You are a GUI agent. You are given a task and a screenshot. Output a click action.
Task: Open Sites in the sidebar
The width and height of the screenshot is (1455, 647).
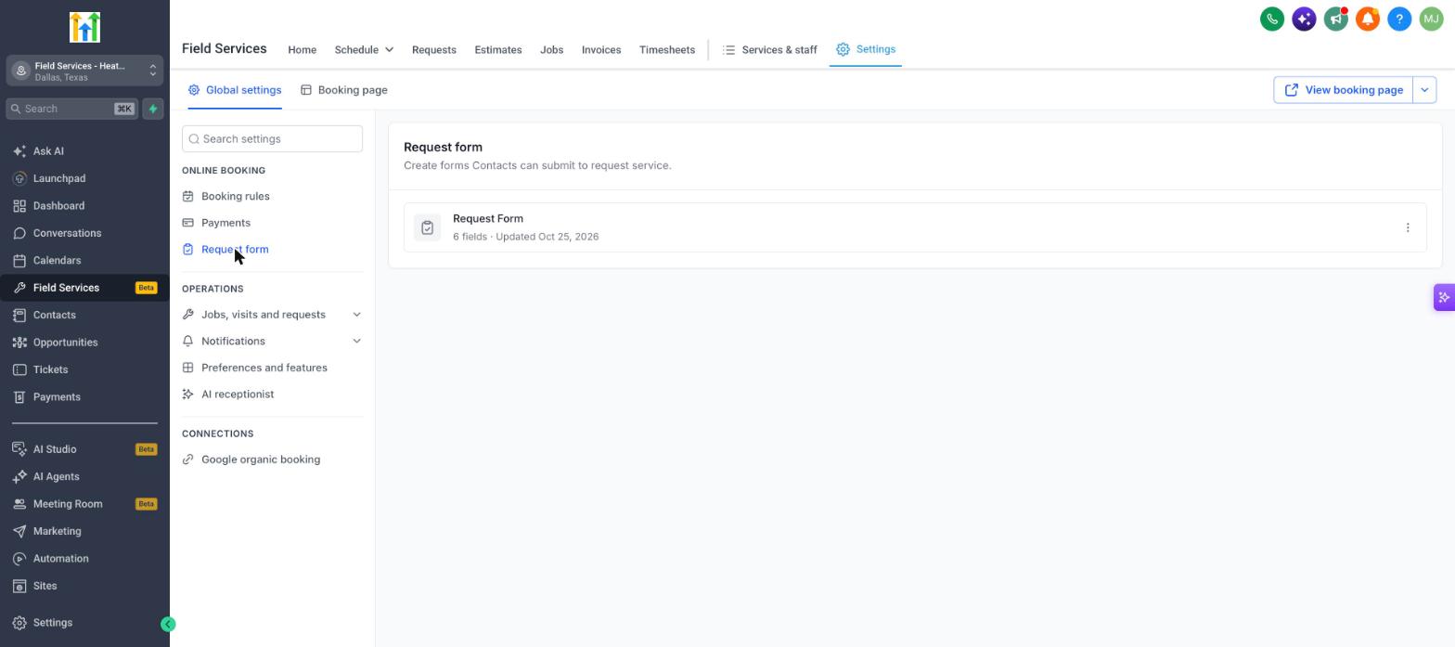84,586
